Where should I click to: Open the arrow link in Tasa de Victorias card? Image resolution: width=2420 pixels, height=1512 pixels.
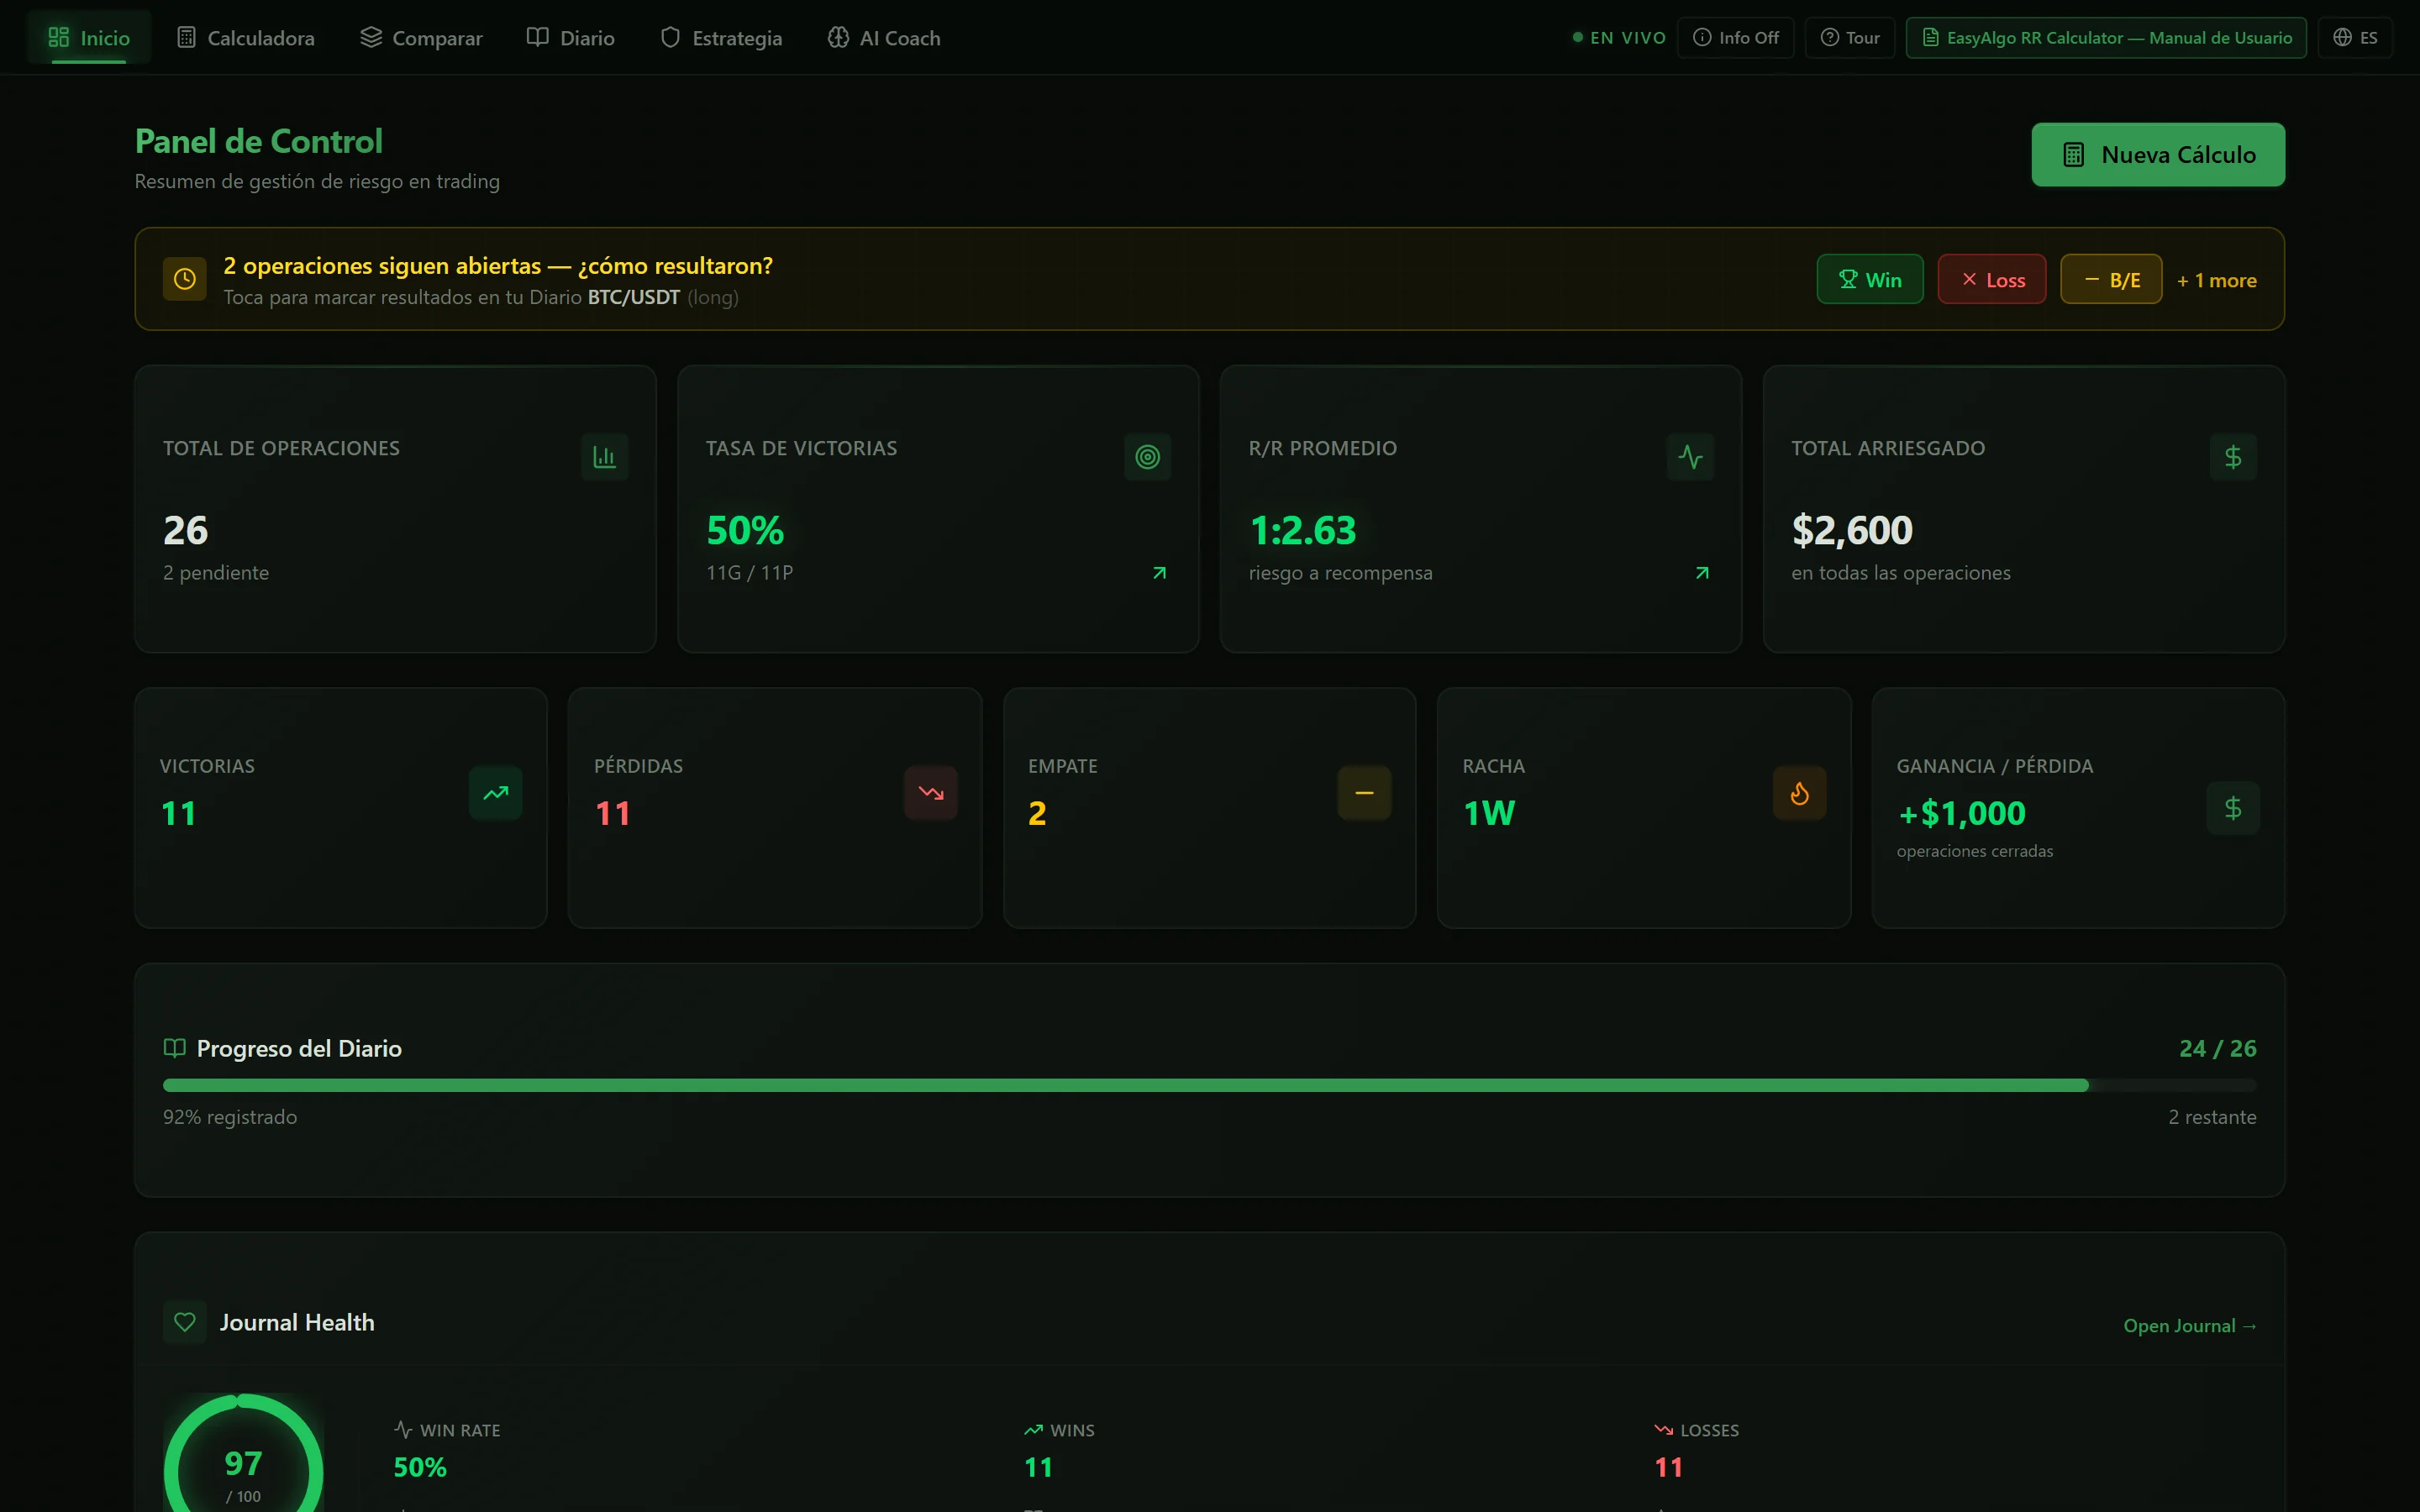click(x=1160, y=573)
